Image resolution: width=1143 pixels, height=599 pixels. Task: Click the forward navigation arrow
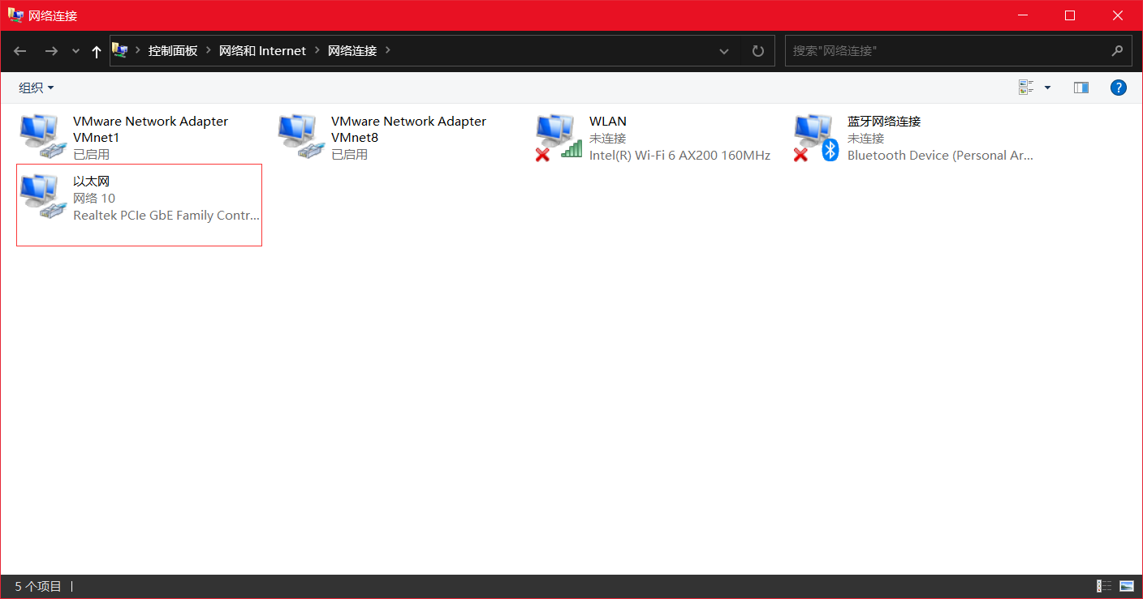pyautogui.click(x=51, y=51)
